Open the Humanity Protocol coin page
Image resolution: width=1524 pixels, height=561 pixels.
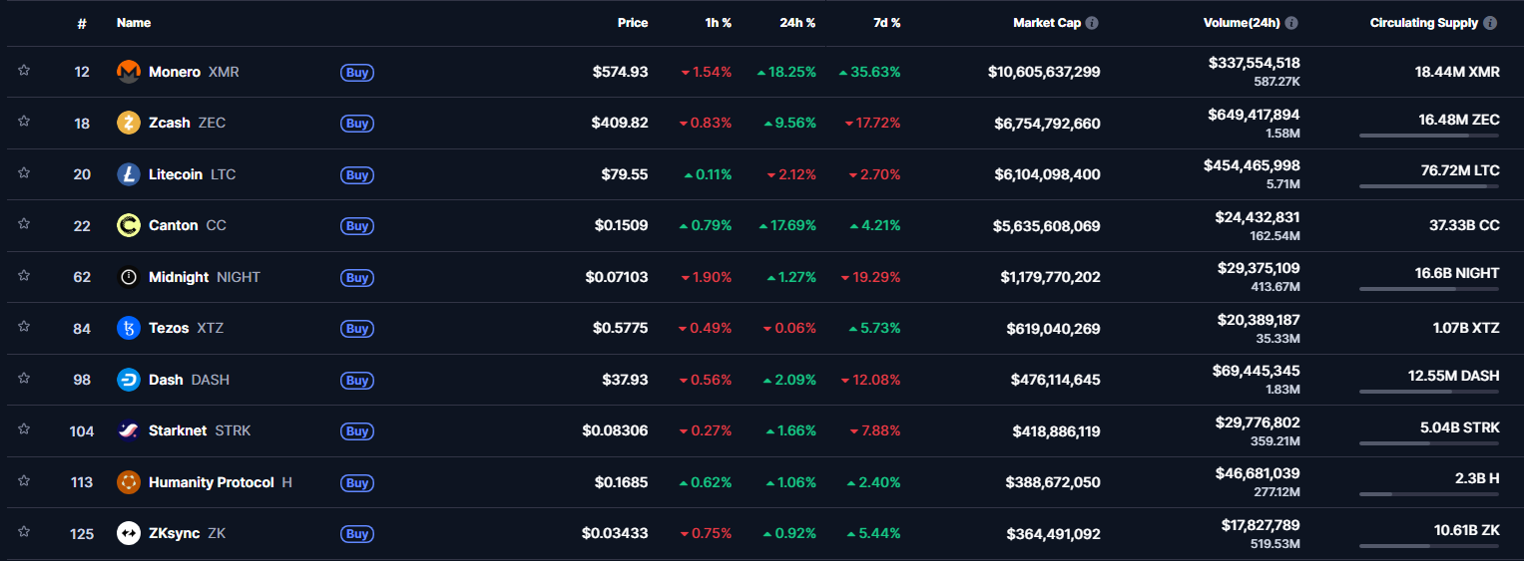211,482
